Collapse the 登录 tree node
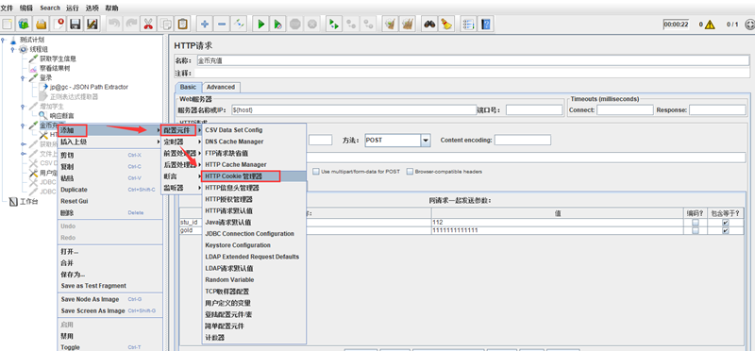 click(x=23, y=77)
